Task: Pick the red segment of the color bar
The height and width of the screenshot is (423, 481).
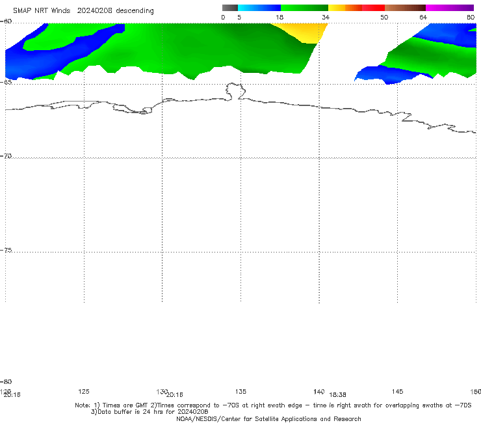Action: tap(373, 8)
